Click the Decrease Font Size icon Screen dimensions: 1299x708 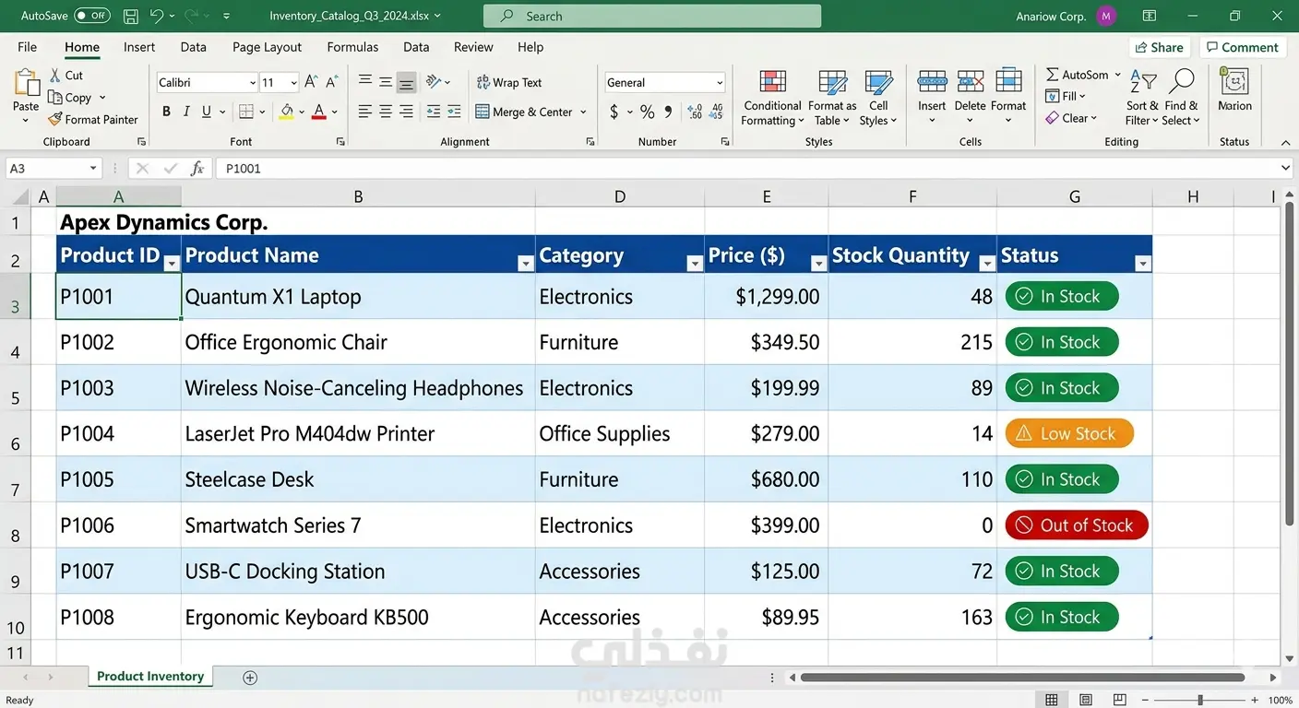pos(330,82)
